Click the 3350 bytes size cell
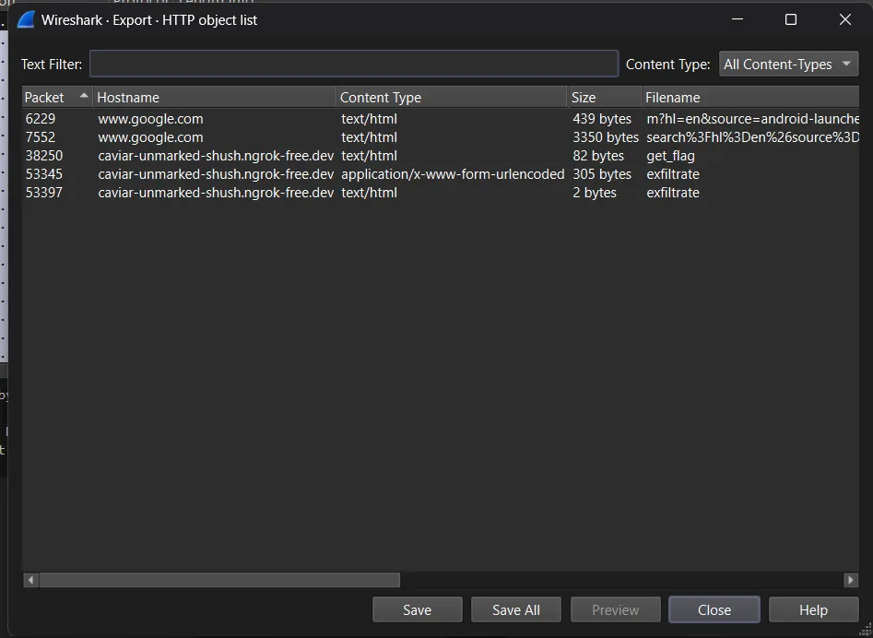Viewport: 873px width, 638px height. [x=605, y=137]
